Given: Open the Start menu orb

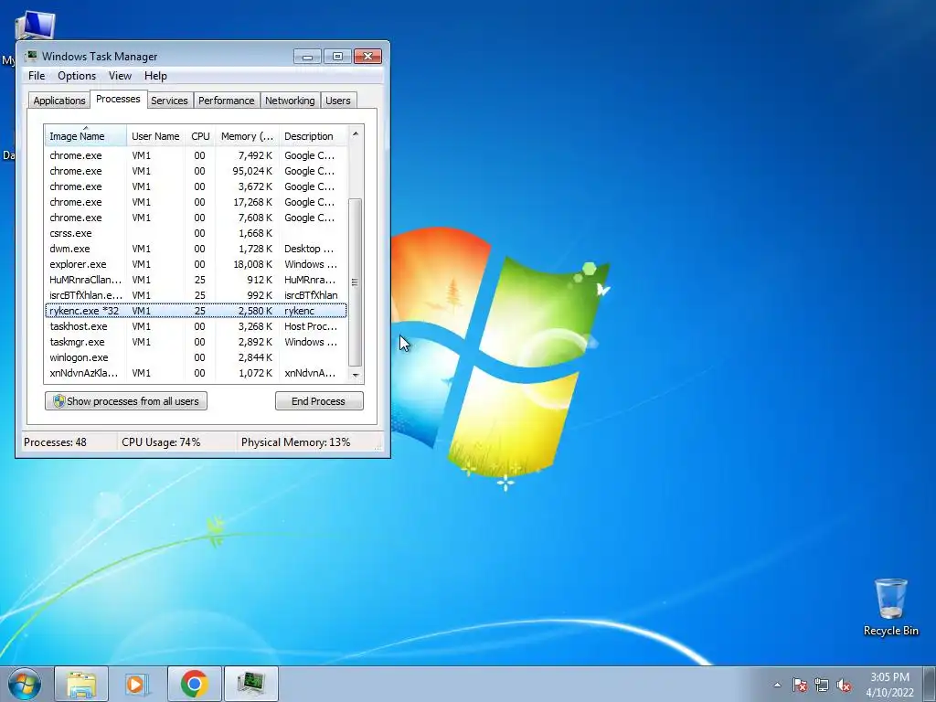Looking at the screenshot, I should coord(25,684).
